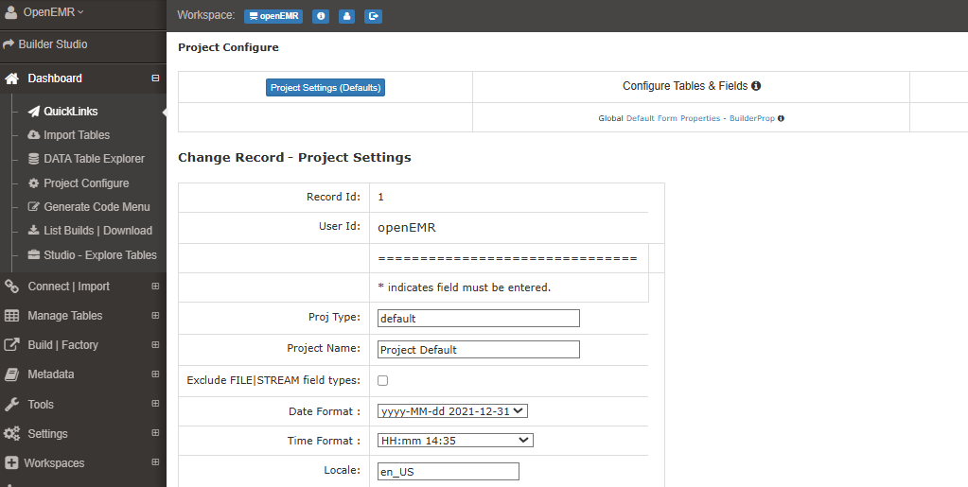
Task: Open the Date Format dropdown
Action: pos(452,411)
